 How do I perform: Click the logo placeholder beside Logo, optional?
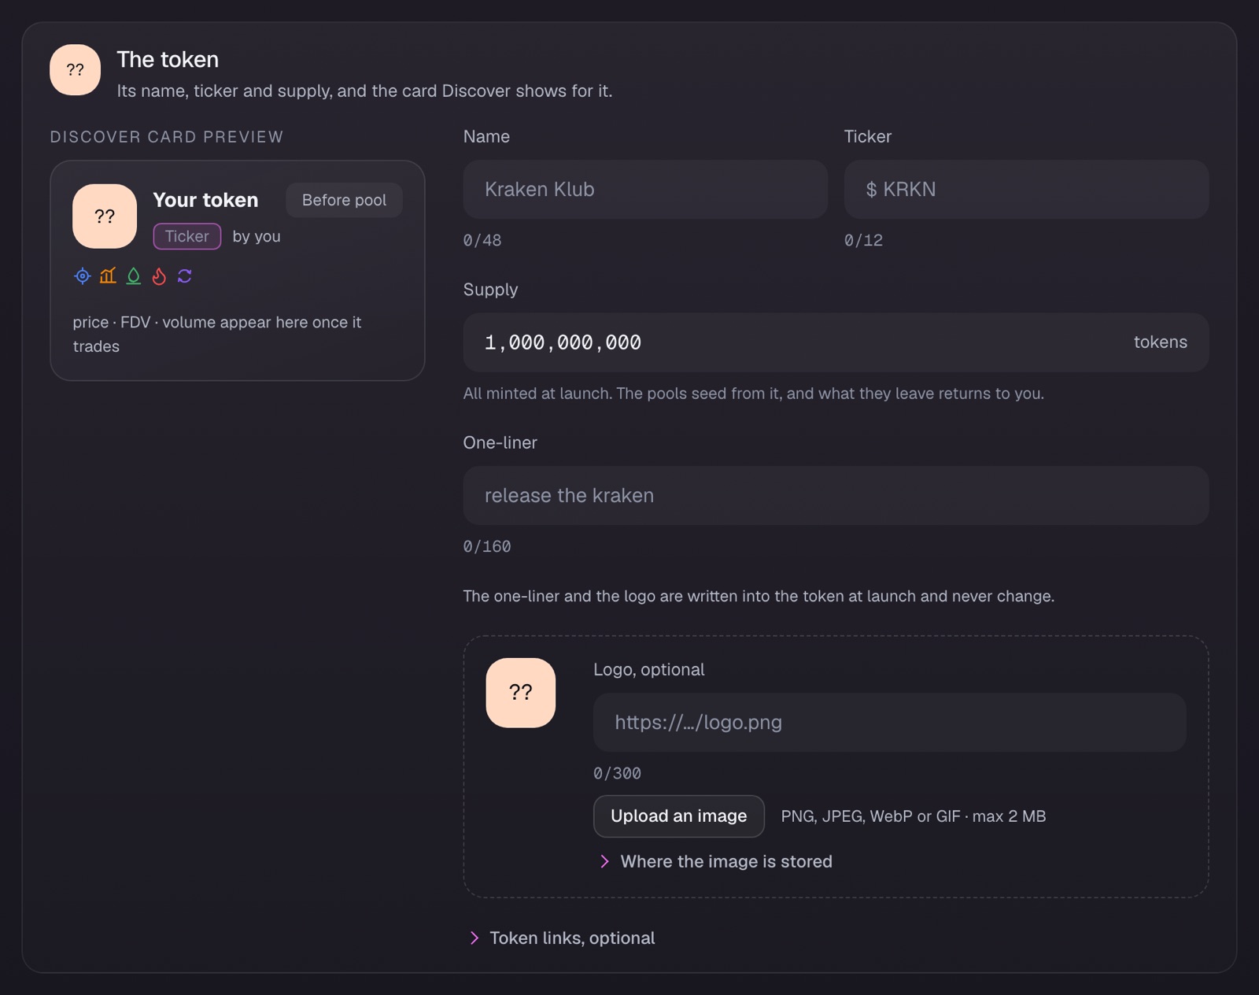521,693
